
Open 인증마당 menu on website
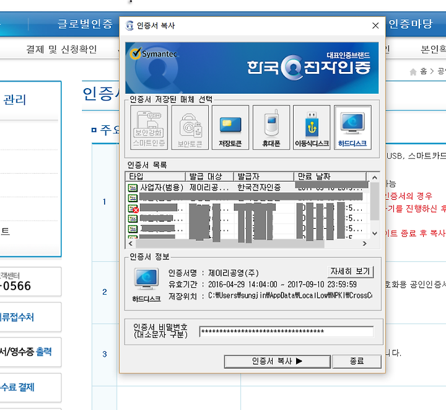(411, 24)
